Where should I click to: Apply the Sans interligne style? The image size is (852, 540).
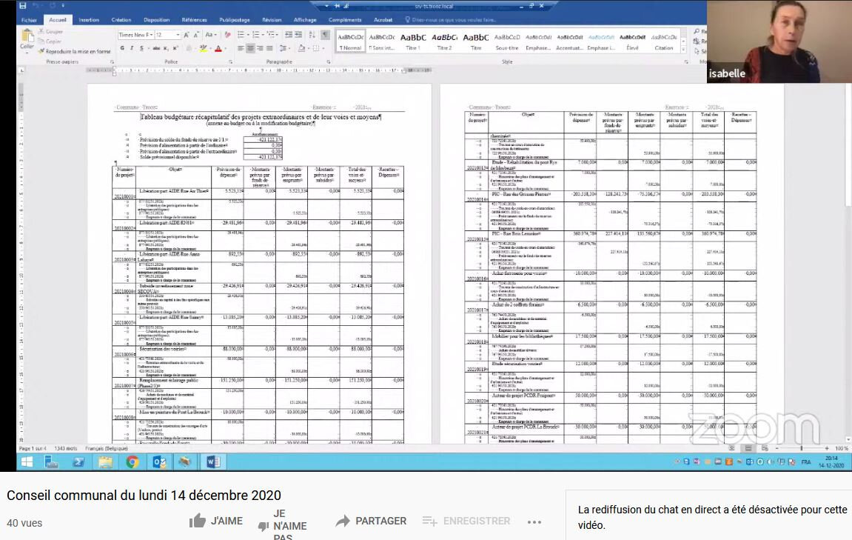point(382,41)
